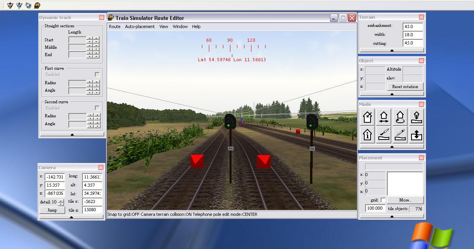This screenshot has width=474, height=249.
Task: Activate the rotate object mode icon
Action: (x=400, y=117)
